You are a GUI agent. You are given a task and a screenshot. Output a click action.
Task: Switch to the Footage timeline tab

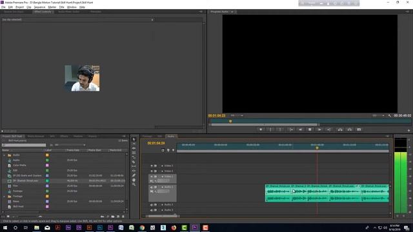[x=147, y=136]
